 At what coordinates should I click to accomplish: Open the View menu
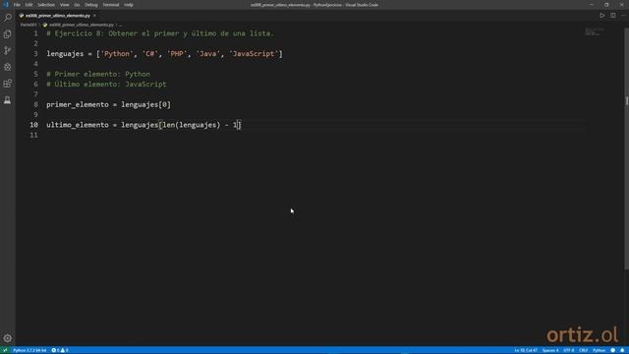[x=64, y=5]
